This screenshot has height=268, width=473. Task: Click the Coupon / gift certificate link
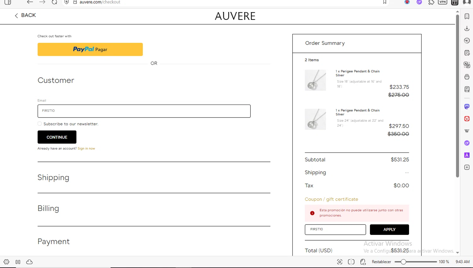(x=331, y=199)
